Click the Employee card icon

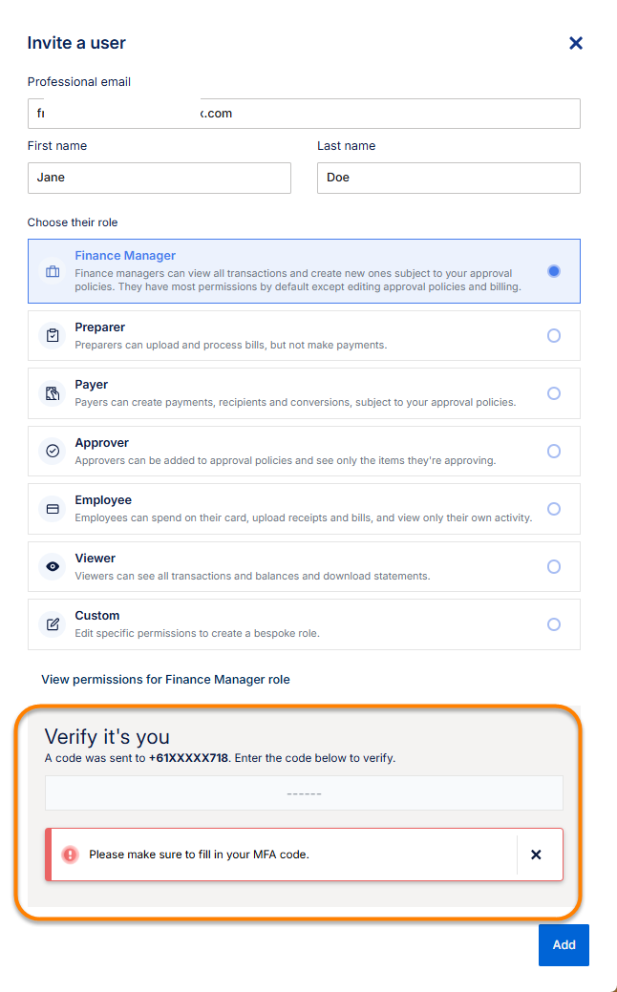[x=53, y=509]
